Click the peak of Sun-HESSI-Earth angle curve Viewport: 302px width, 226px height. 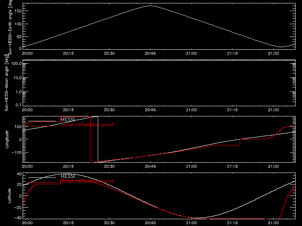click(150, 6)
